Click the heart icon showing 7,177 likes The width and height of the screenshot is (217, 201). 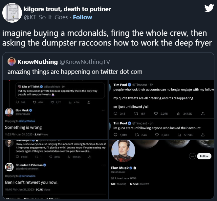pos(51,102)
